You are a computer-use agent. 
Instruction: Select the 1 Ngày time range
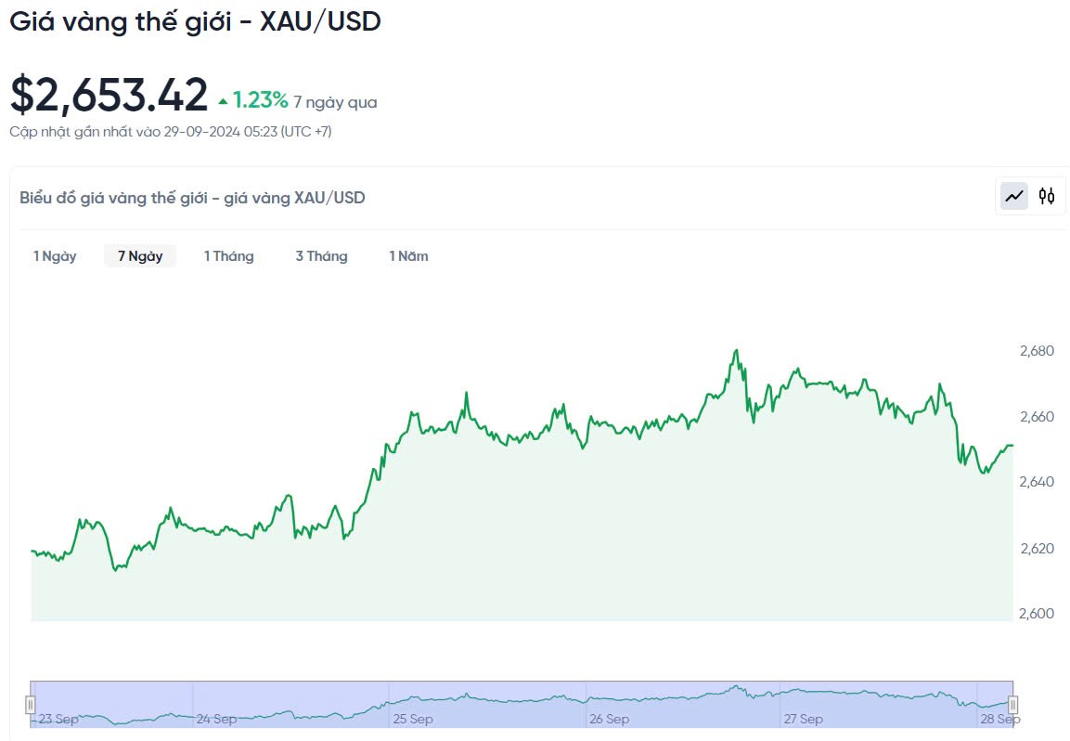click(55, 256)
